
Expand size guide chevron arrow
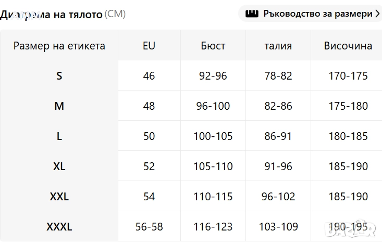pyautogui.click(x=377, y=14)
